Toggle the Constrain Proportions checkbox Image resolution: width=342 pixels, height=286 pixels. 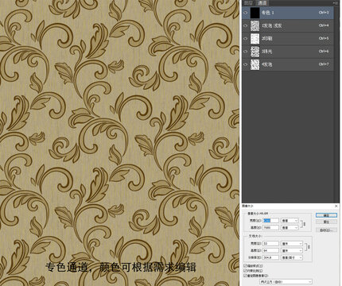point(246,271)
